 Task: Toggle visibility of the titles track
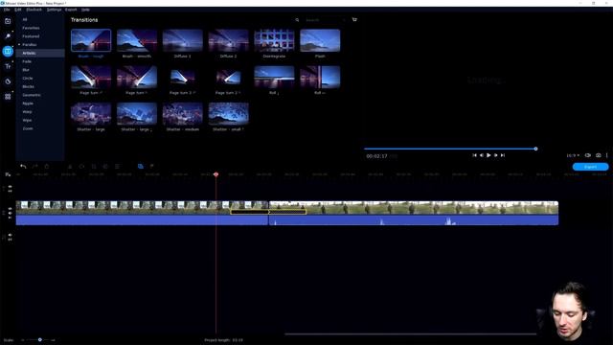tap(10, 187)
